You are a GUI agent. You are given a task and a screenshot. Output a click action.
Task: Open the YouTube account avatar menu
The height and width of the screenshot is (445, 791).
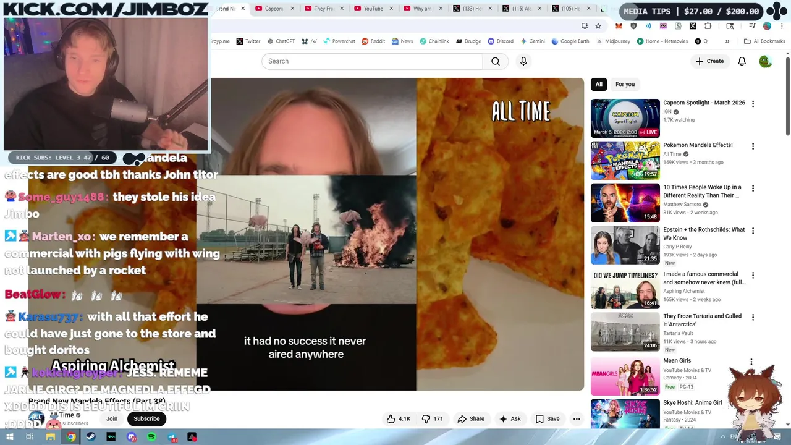[x=765, y=61]
